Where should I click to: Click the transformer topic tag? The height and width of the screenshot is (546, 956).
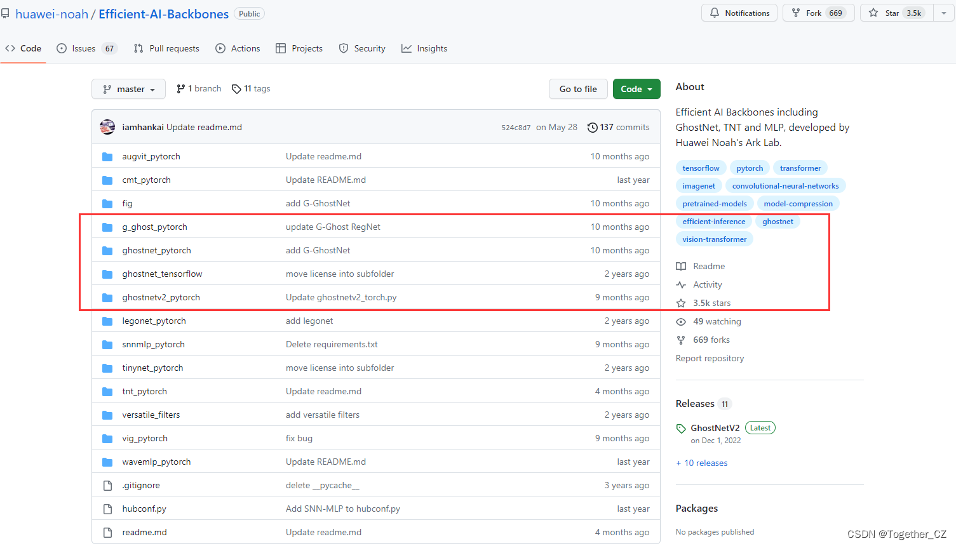[800, 168]
